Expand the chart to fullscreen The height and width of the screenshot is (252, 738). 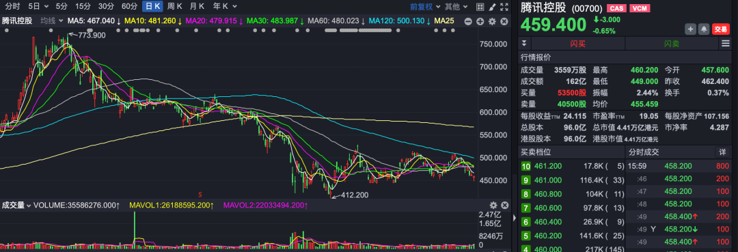point(504,7)
